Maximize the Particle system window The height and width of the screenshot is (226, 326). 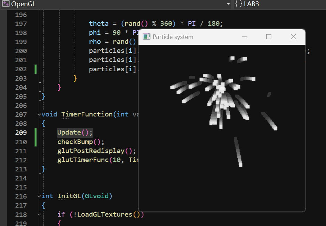(269, 37)
